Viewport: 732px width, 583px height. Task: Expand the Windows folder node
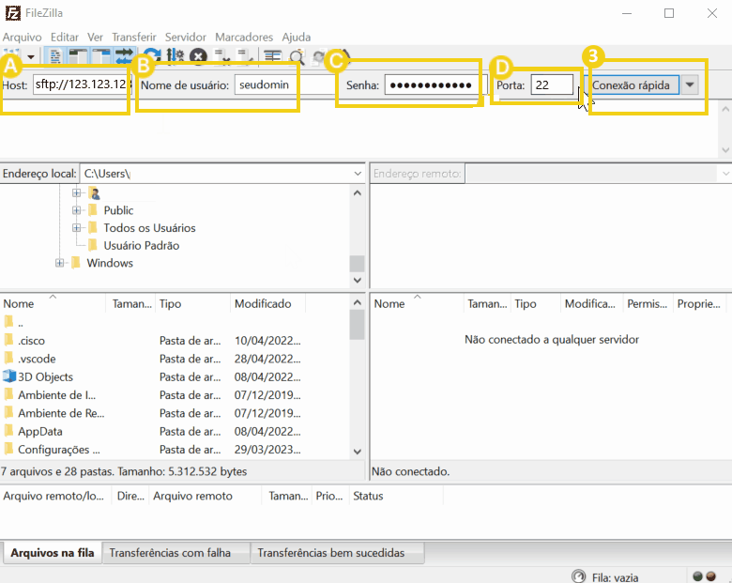tap(59, 263)
